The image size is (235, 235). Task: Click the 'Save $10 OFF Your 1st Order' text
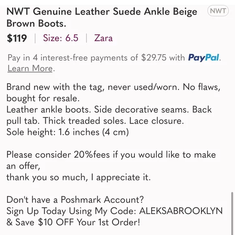click(x=78, y=222)
